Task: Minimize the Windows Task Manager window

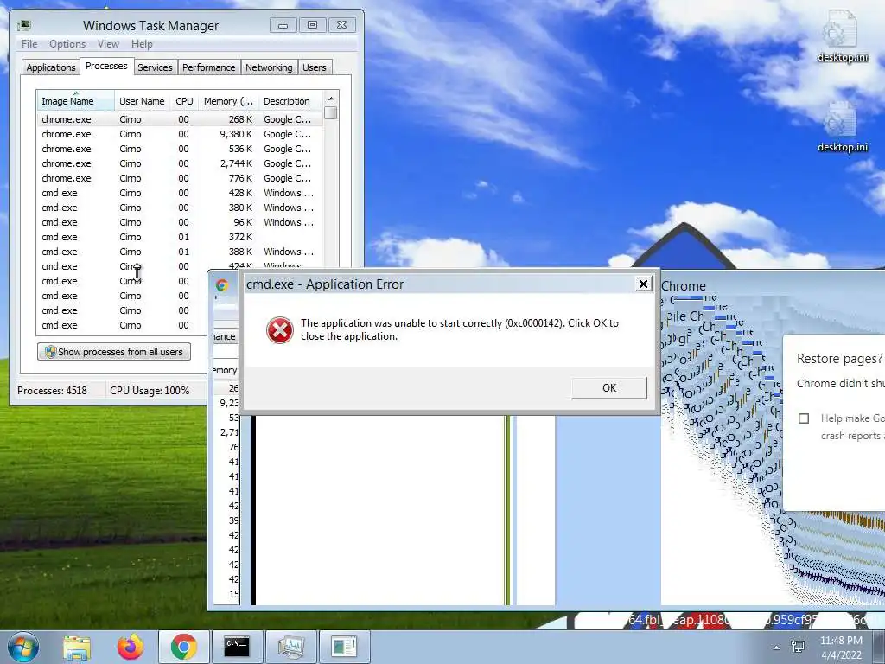Action: pos(283,25)
